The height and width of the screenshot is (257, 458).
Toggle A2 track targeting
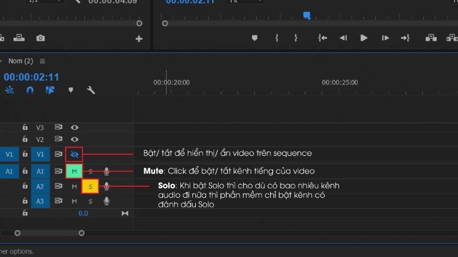(x=40, y=186)
